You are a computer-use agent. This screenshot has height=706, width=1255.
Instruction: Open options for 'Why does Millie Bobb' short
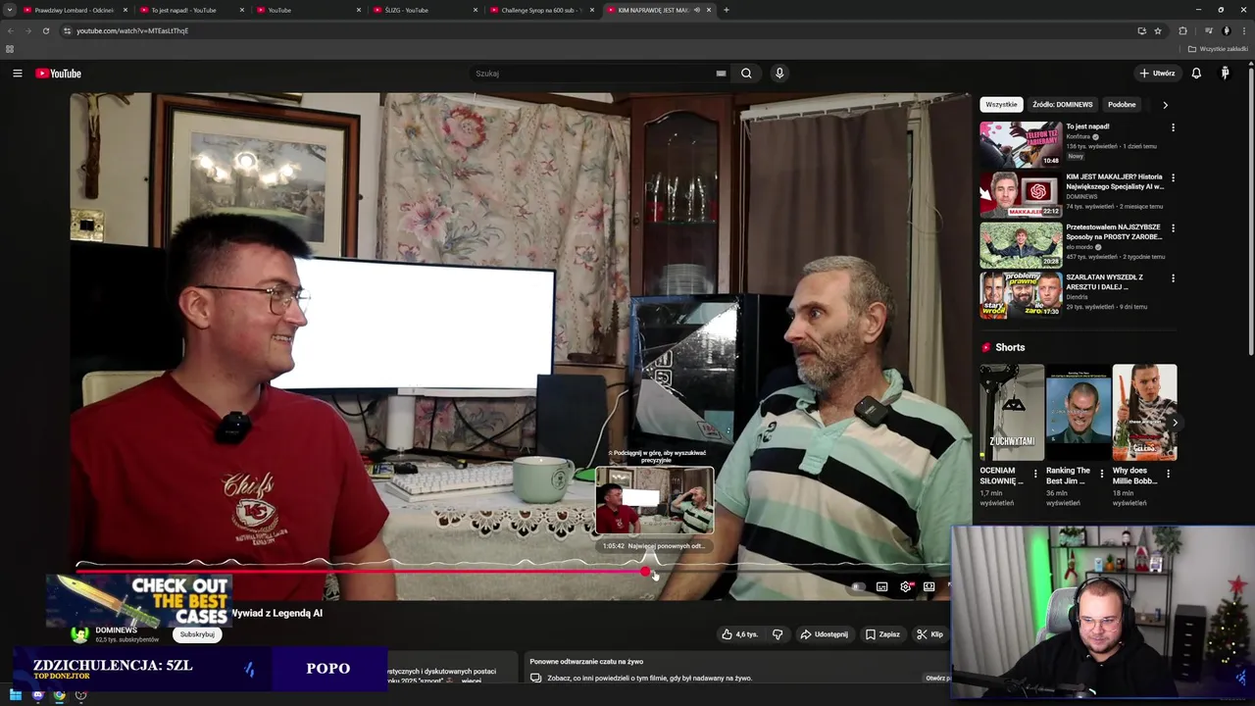point(1168,475)
